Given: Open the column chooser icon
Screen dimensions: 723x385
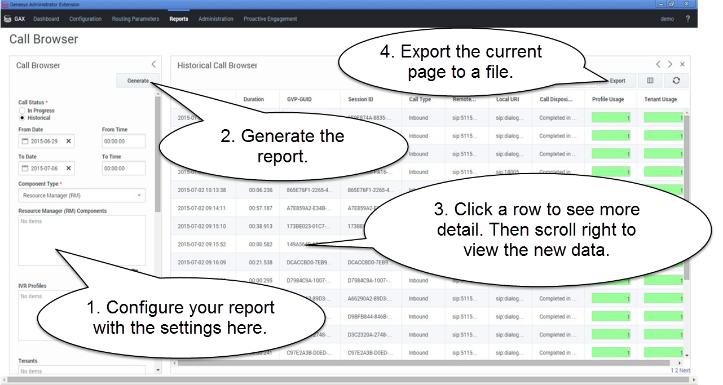Looking at the screenshot, I should [x=650, y=81].
